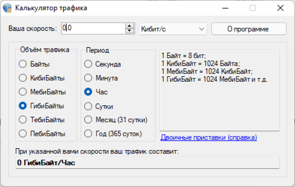Increase the speed value with up arrow
Image resolution: width=295 pixels, height=187 pixels.
point(129,26)
